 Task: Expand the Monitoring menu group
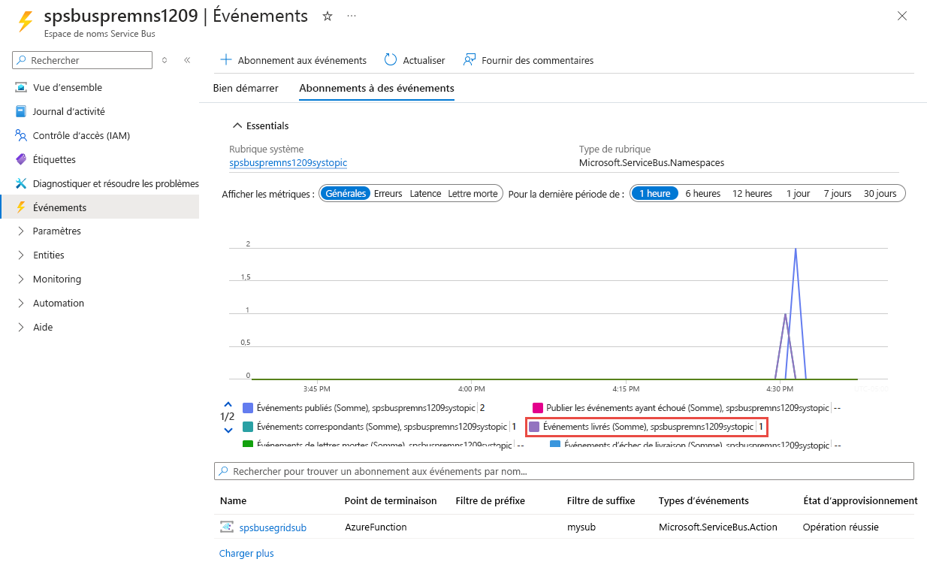point(20,279)
